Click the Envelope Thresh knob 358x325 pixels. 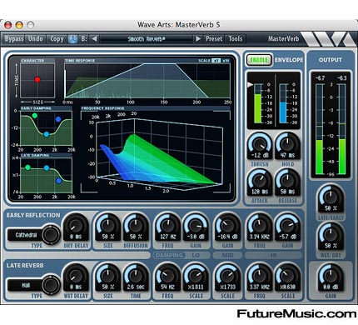pos(260,144)
